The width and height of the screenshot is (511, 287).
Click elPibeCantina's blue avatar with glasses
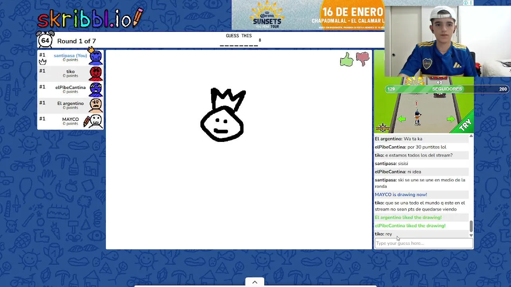pyautogui.click(x=96, y=89)
